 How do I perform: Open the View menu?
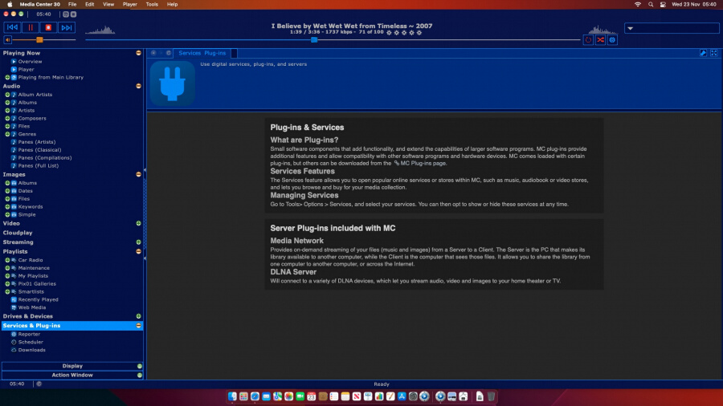[108, 4]
